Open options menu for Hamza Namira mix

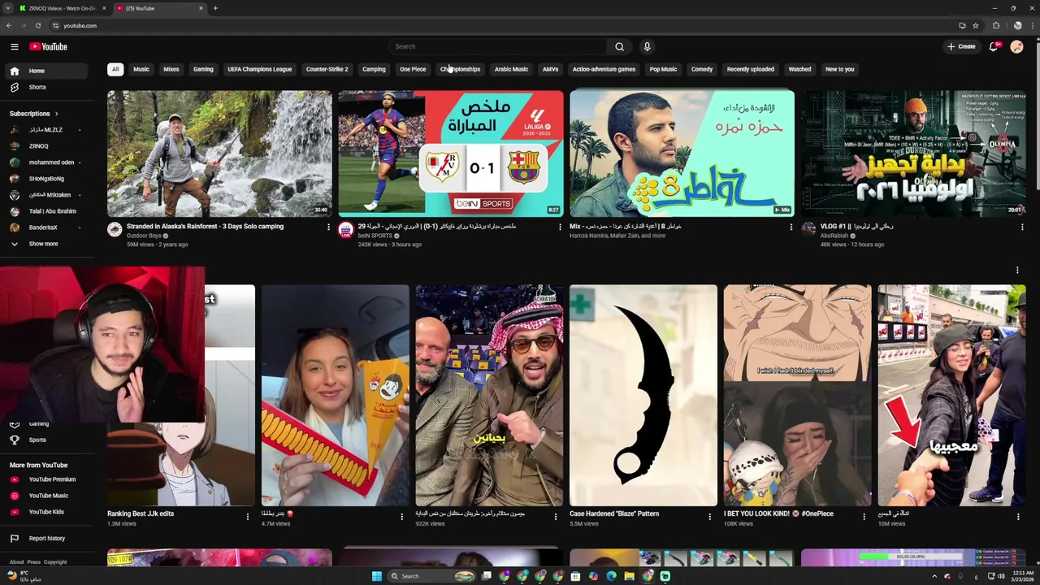pos(791,227)
